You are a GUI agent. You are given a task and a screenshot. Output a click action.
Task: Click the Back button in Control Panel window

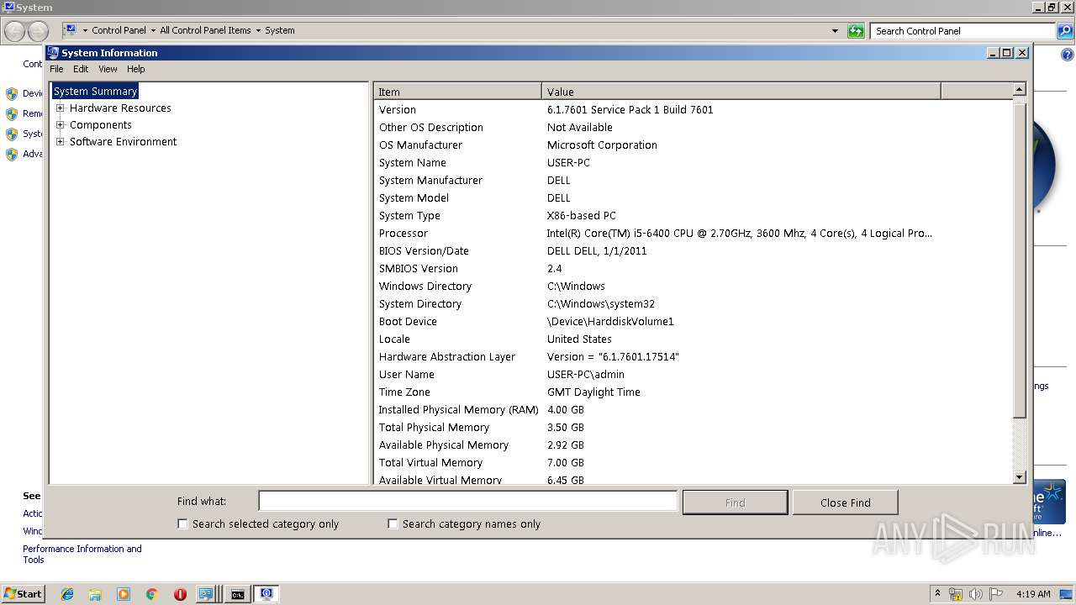[x=15, y=31]
